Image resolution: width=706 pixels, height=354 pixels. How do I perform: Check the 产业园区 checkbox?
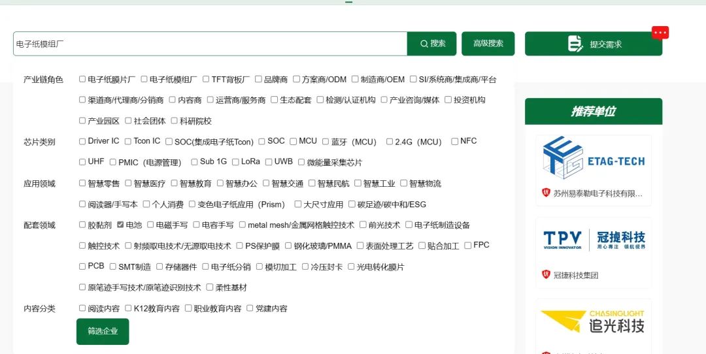(82, 121)
